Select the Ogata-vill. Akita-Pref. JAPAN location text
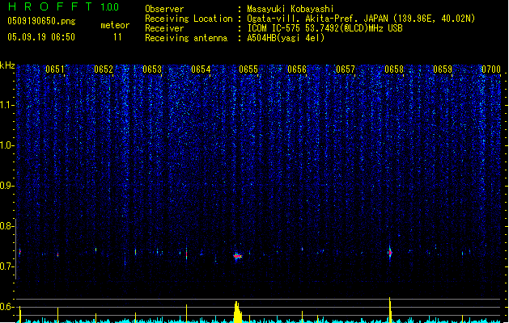This screenshot has height=323, width=509. 361,19
